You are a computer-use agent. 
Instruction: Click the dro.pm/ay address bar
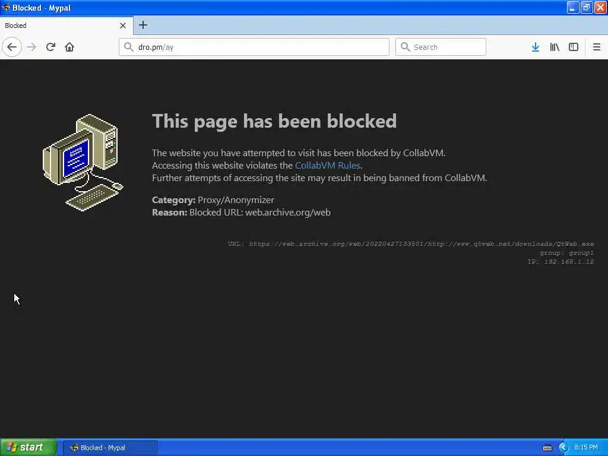click(x=254, y=47)
